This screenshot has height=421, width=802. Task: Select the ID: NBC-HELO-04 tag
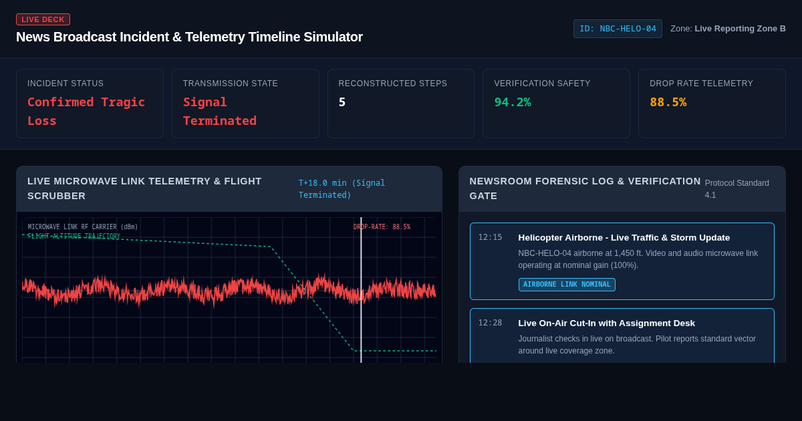click(618, 29)
